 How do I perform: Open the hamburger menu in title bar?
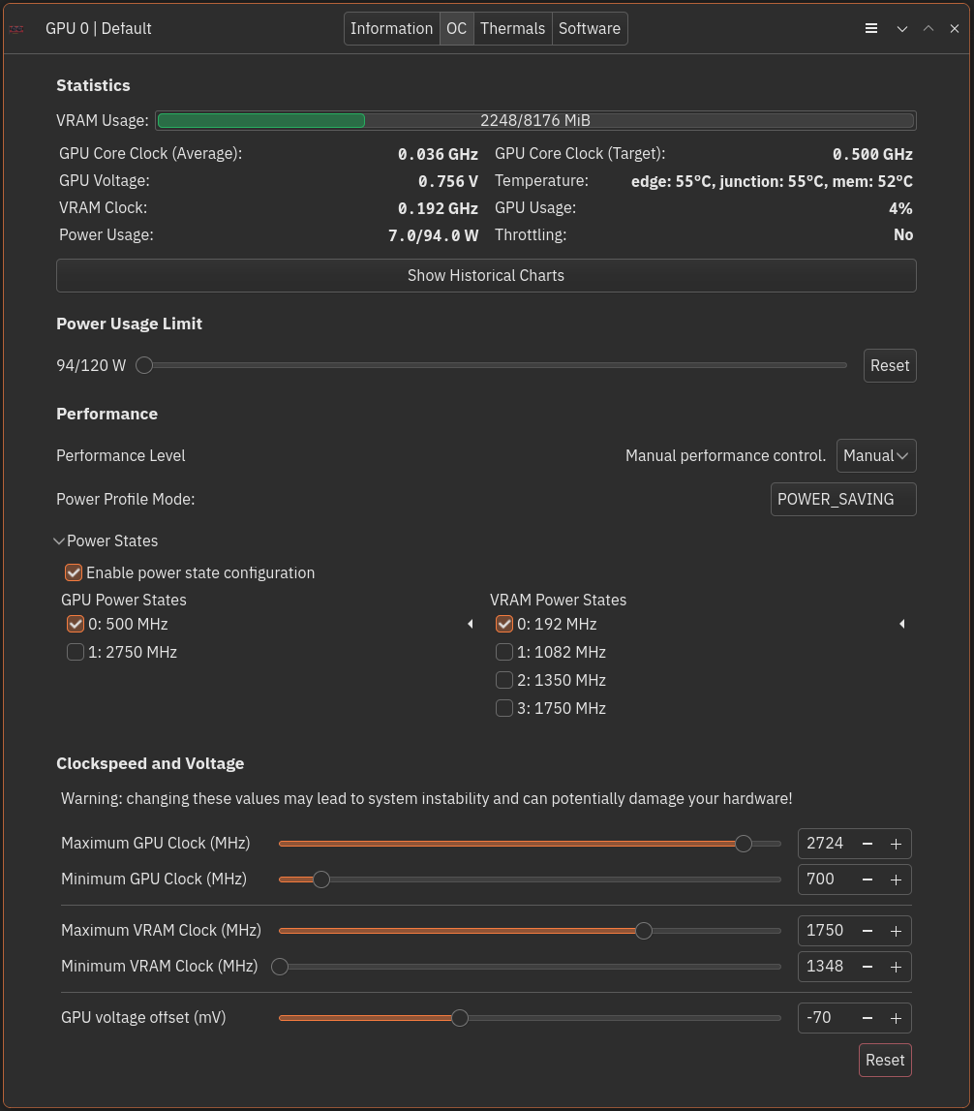[x=871, y=29]
